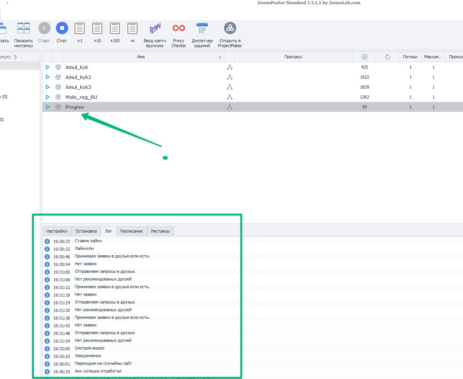
Task: Run the Amul_kyk2 project play arrow
Action: [48, 77]
